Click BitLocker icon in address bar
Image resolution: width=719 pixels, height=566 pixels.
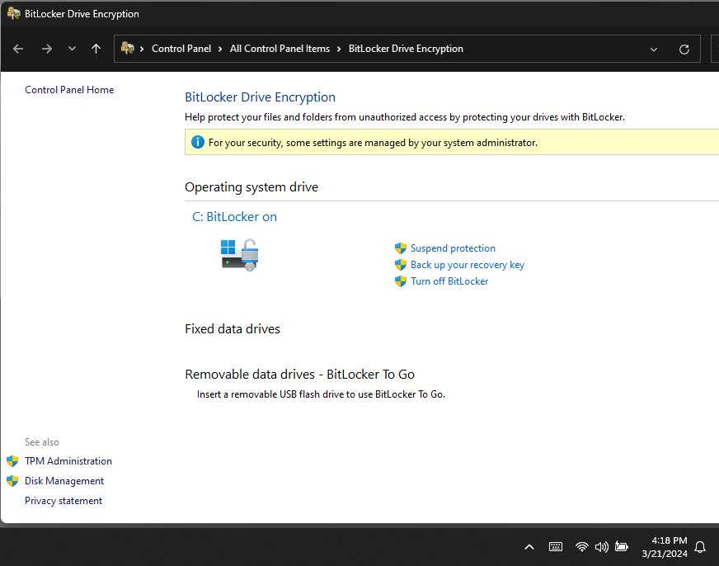click(128, 48)
